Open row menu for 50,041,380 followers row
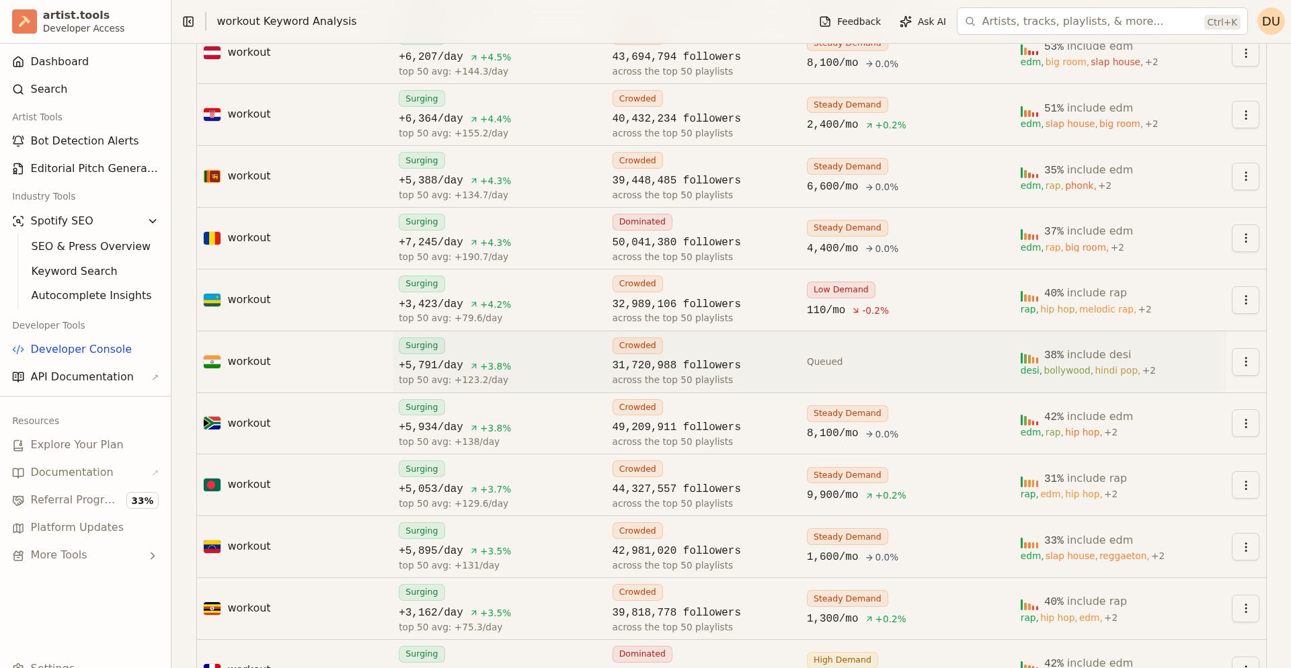This screenshot has width=1291, height=668. coord(1245,238)
